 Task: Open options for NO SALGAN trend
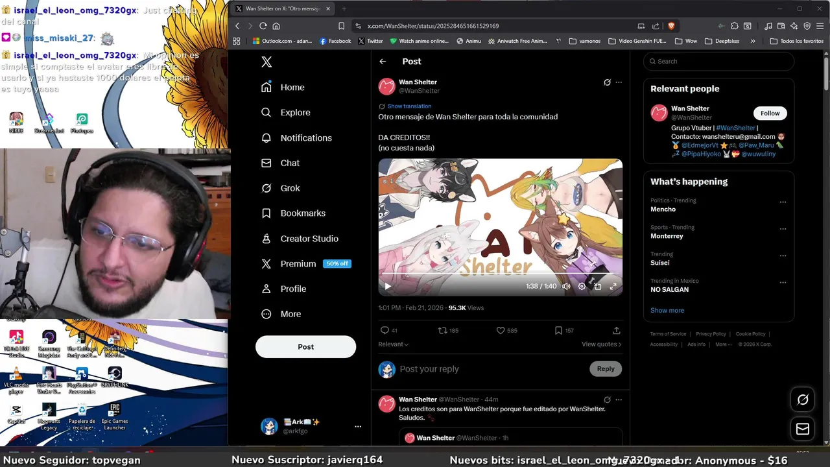(x=783, y=283)
